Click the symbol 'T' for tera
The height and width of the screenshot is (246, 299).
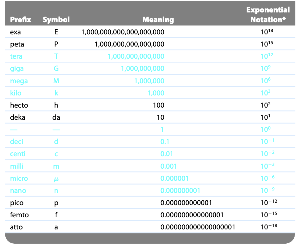tap(56, 56)
